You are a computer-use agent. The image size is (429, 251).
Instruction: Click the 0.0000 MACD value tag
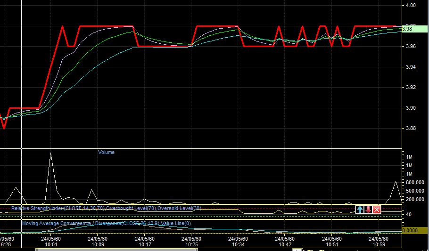415,230
